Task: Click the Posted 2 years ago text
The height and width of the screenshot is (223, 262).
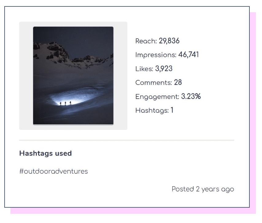Action: click(203, 189)
